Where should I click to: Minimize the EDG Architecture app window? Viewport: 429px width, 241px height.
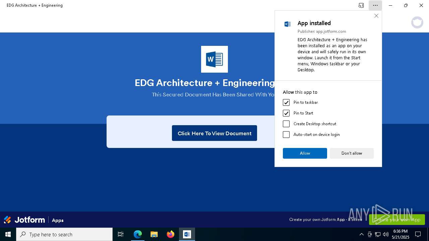pos(390,5)
